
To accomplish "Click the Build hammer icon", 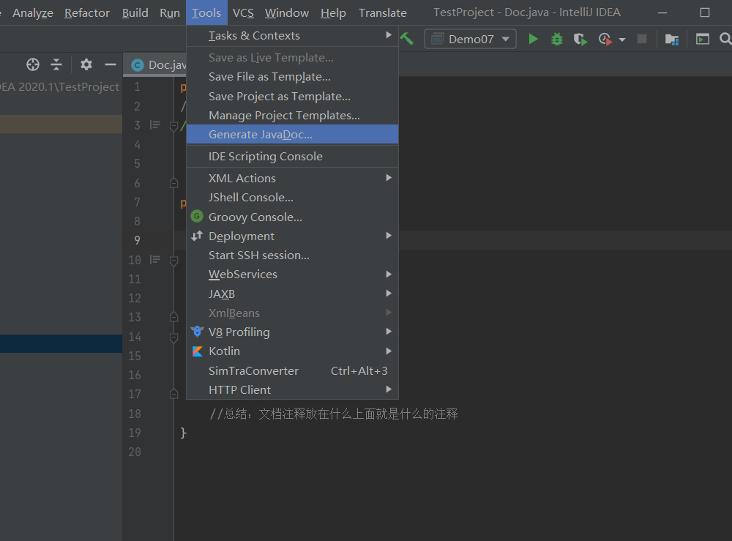I will tap(406, 39).
